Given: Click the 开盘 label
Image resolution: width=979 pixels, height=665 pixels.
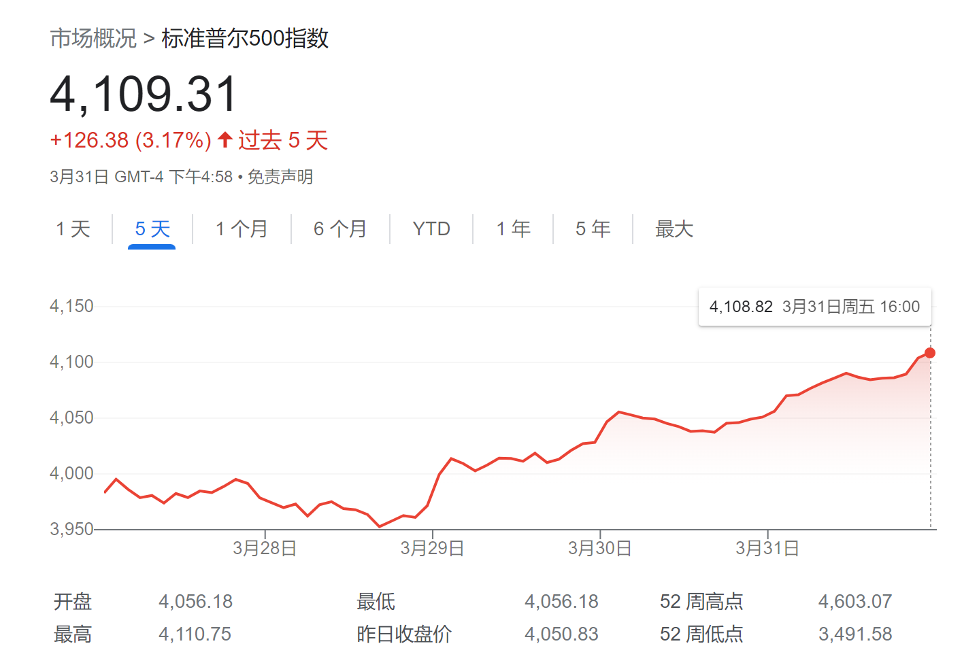Looking at the screenshot, I should coord(73,602).
